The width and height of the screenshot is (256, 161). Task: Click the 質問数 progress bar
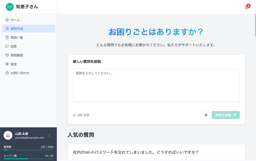click(x=28, y=150)
